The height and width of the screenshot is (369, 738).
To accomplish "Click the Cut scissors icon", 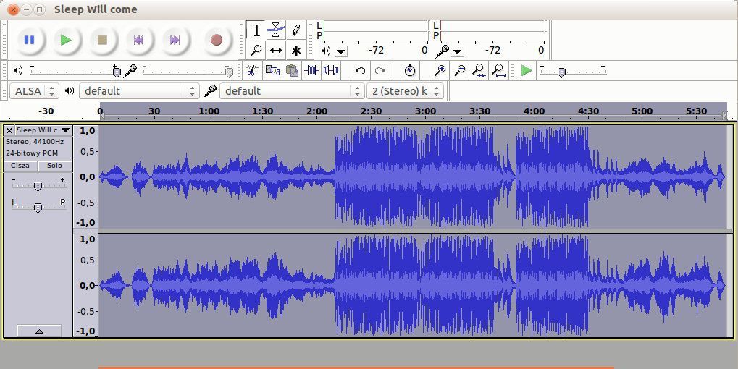I will (x=252, y=70).
